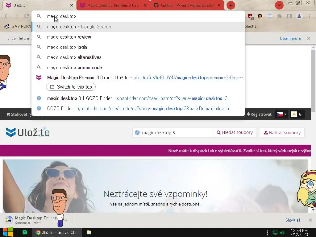Click Hledat soubory search button

pyautogui.click(x=235, y=132)
